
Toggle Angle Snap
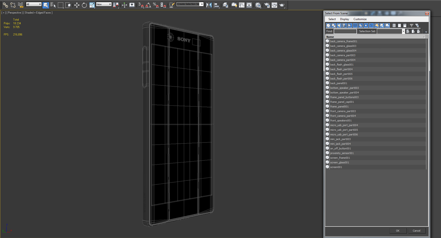coord(148,5)
